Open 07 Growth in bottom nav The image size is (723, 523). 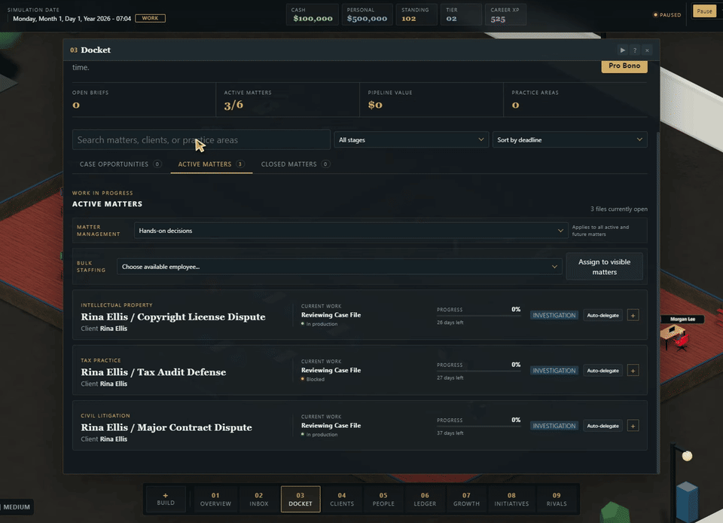pos(466,499)
